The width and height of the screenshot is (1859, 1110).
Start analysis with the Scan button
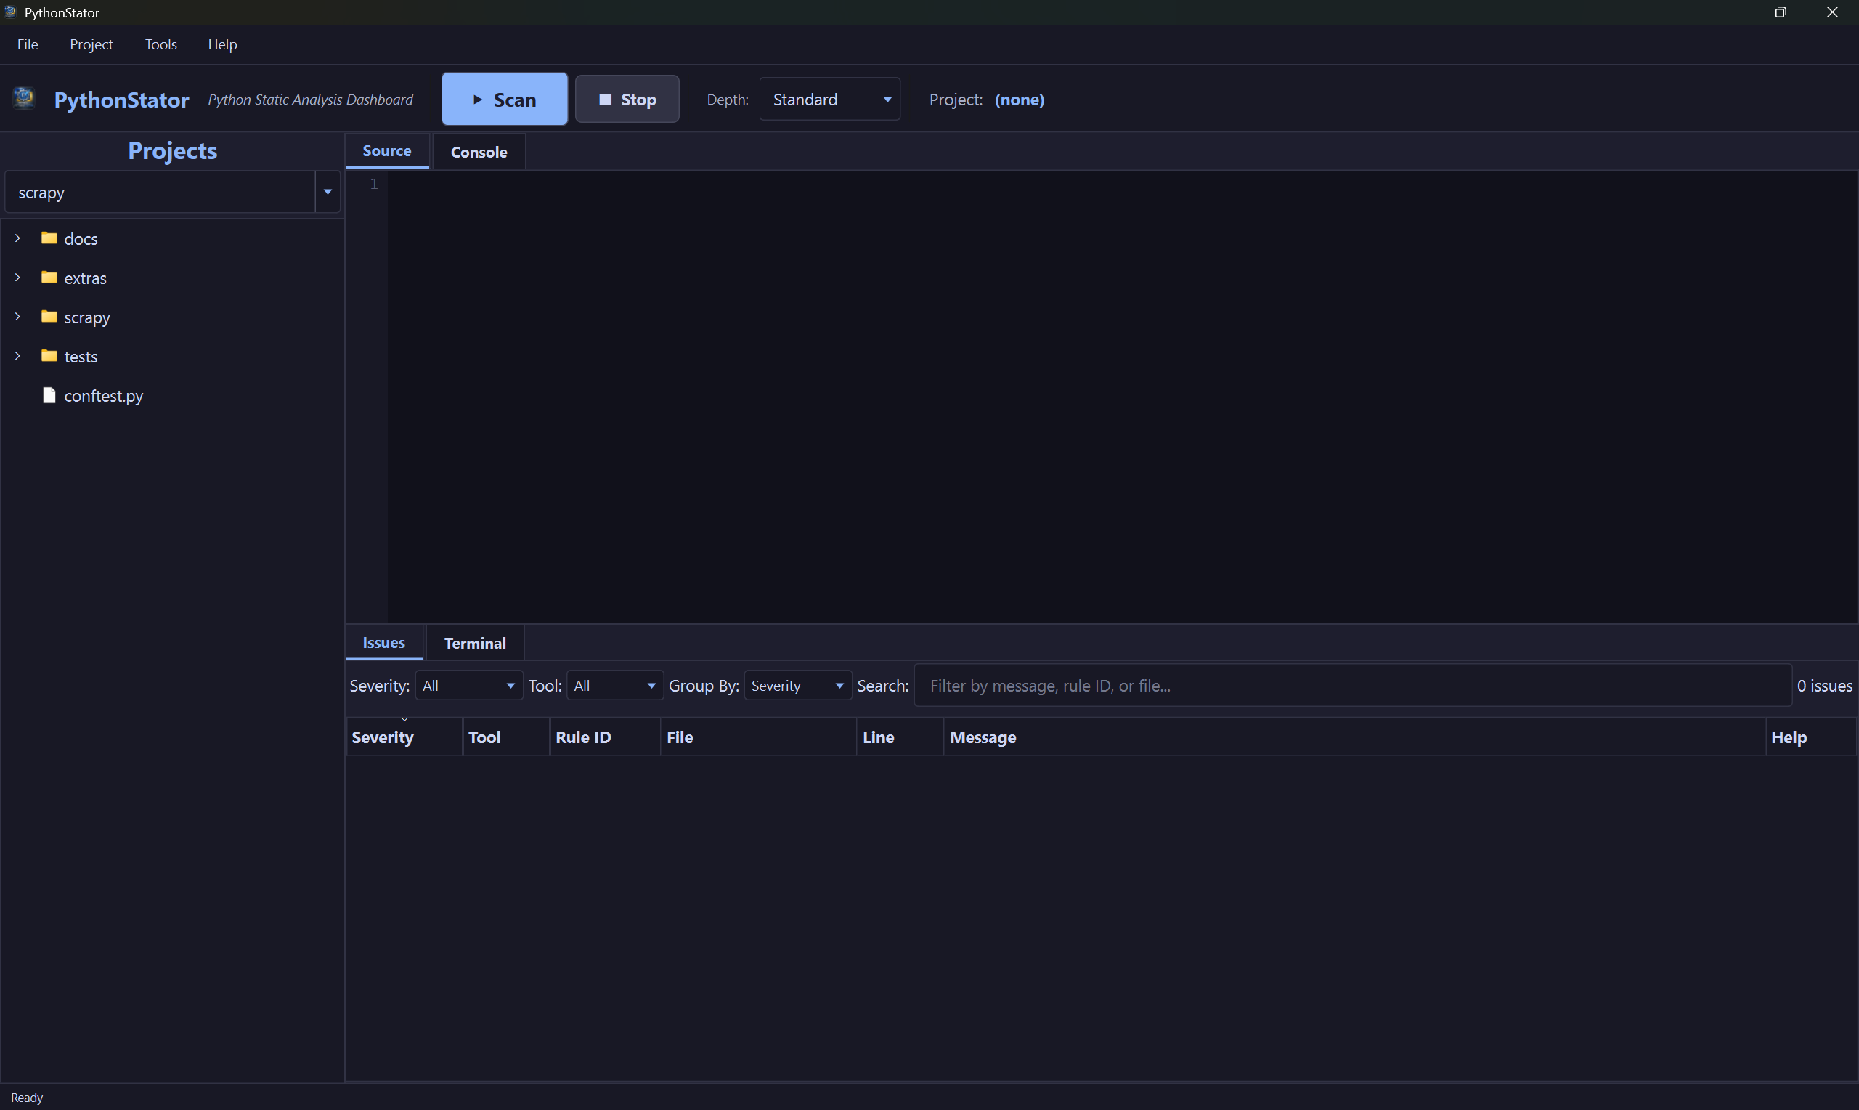coord(505,99)
